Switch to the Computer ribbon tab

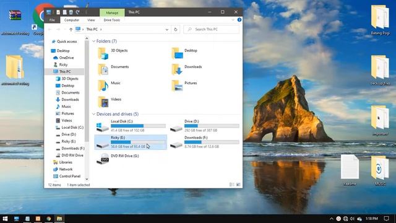[72, 20]
